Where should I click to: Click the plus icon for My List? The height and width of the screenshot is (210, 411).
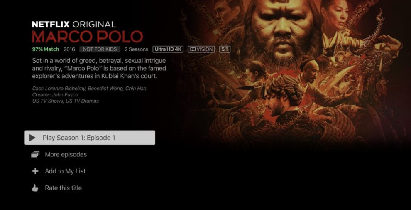coord(35,171)
